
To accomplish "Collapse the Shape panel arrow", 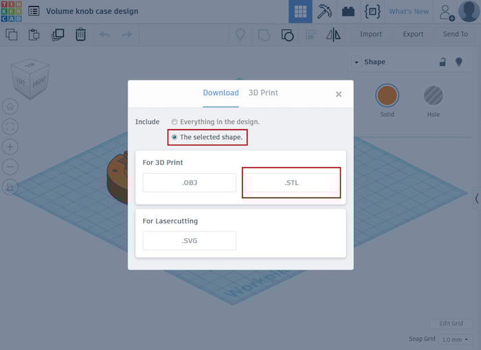I will [x=357, y=62].
